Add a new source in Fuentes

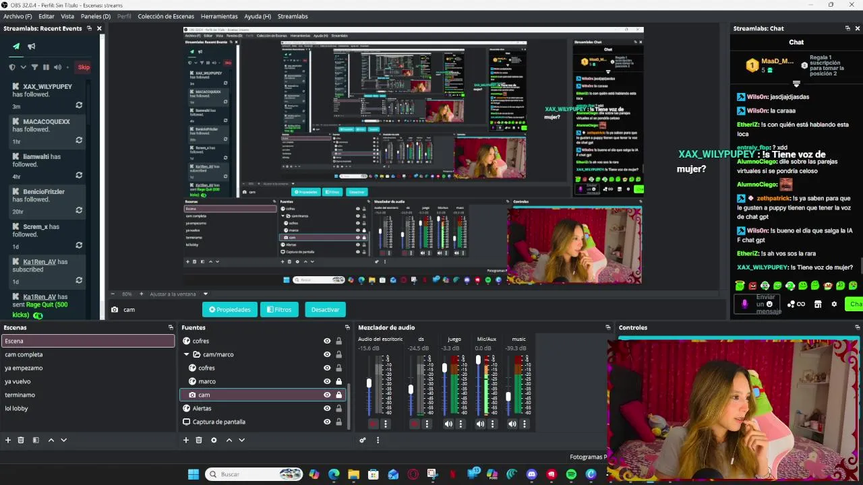(x=186, y=440)
